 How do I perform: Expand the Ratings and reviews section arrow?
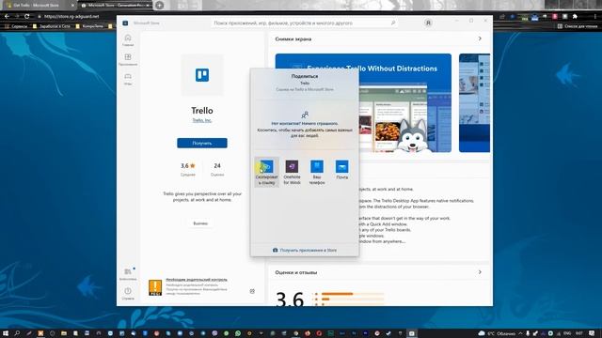[x=480, y=272]
